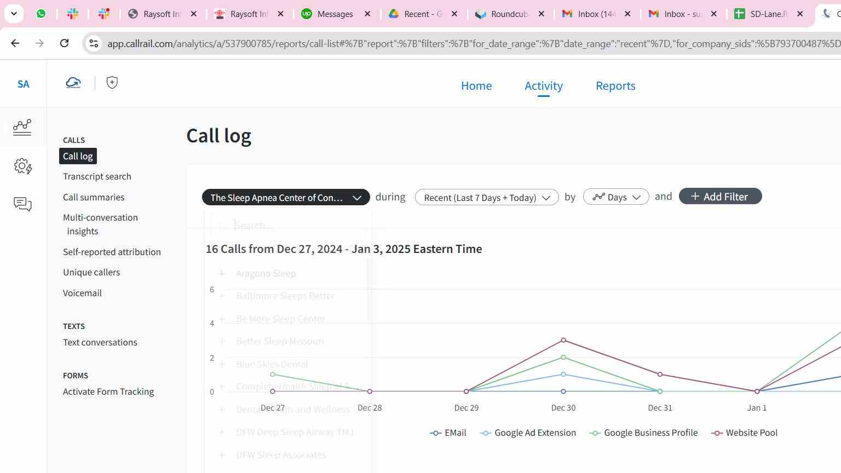Select DFW Deep Sleep Airway TMJ
The width and height of the screenshot is (841, 473).
coord(295,432)
